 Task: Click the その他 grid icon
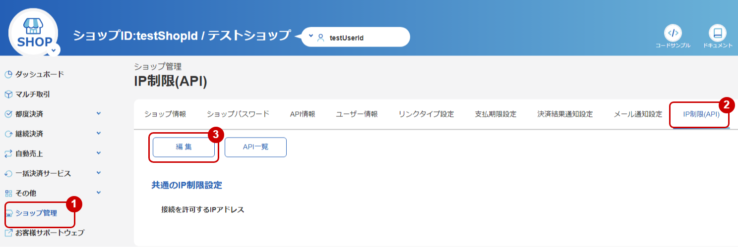click(x=8, y=194)
